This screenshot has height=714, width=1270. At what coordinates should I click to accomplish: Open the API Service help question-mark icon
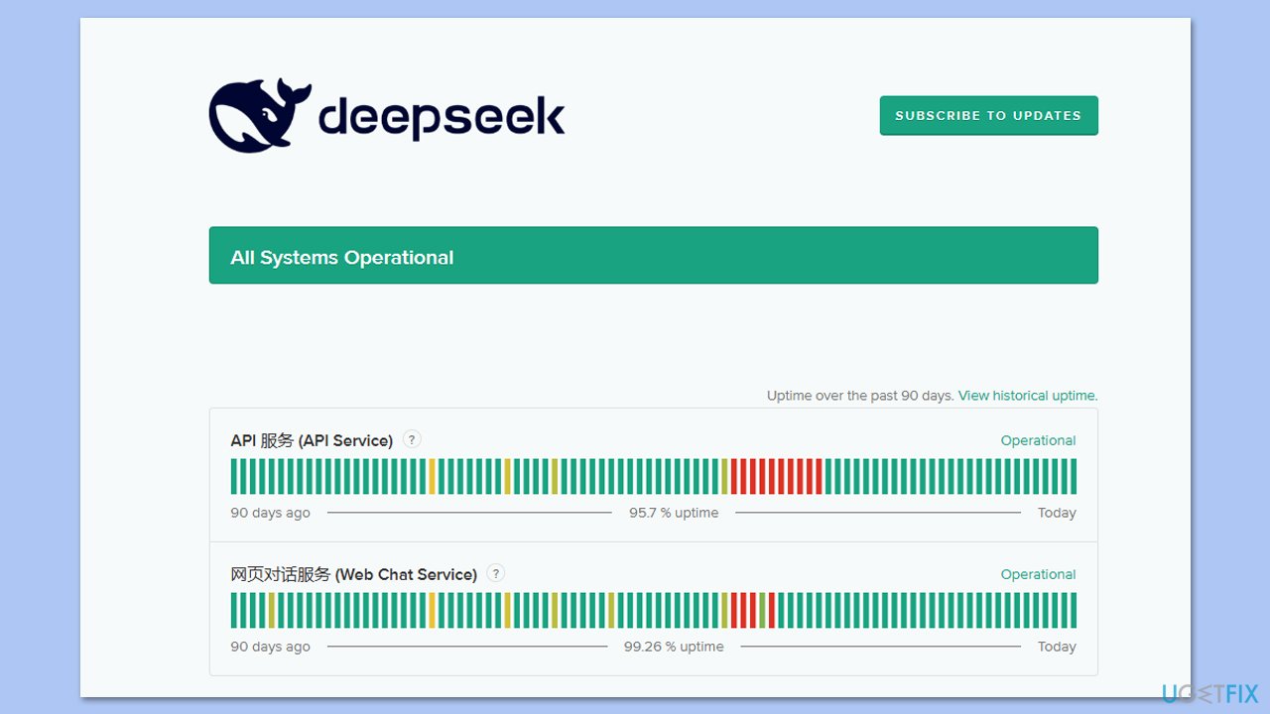(x=412, y=439)
